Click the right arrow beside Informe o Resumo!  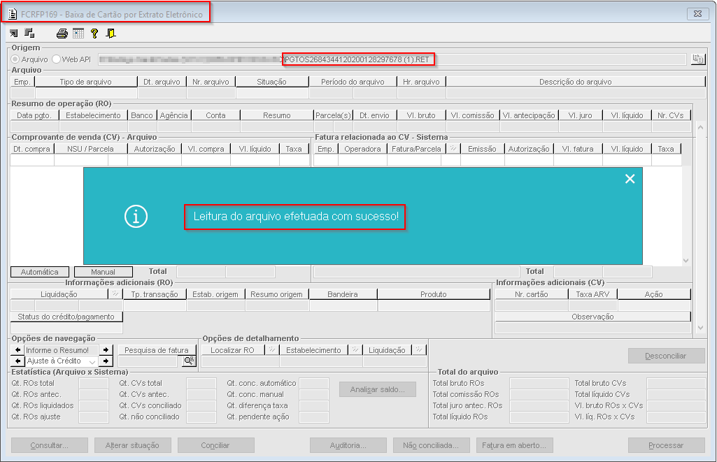pos(106,350)
